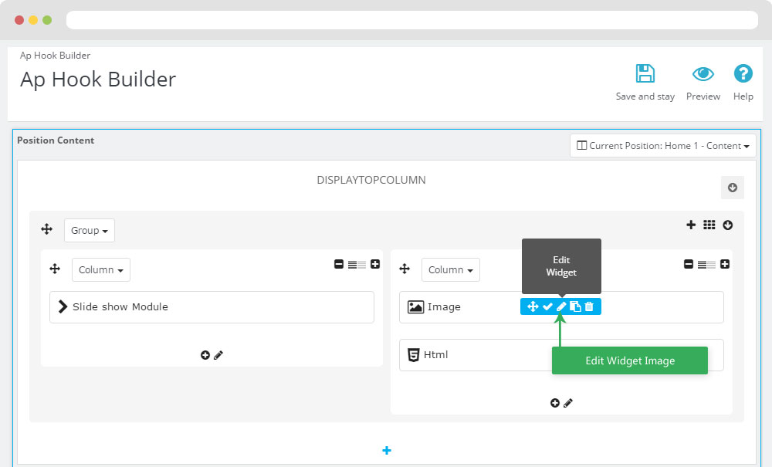Open the Help question mark icon
This screenshot has height=467, width=772.
pyautogui.click(x=743, y=74)
